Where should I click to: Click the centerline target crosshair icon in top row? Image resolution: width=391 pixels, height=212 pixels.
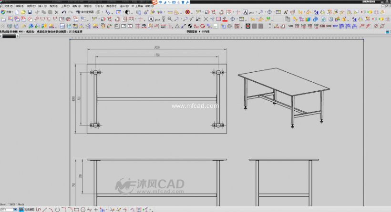click(269, 12)
